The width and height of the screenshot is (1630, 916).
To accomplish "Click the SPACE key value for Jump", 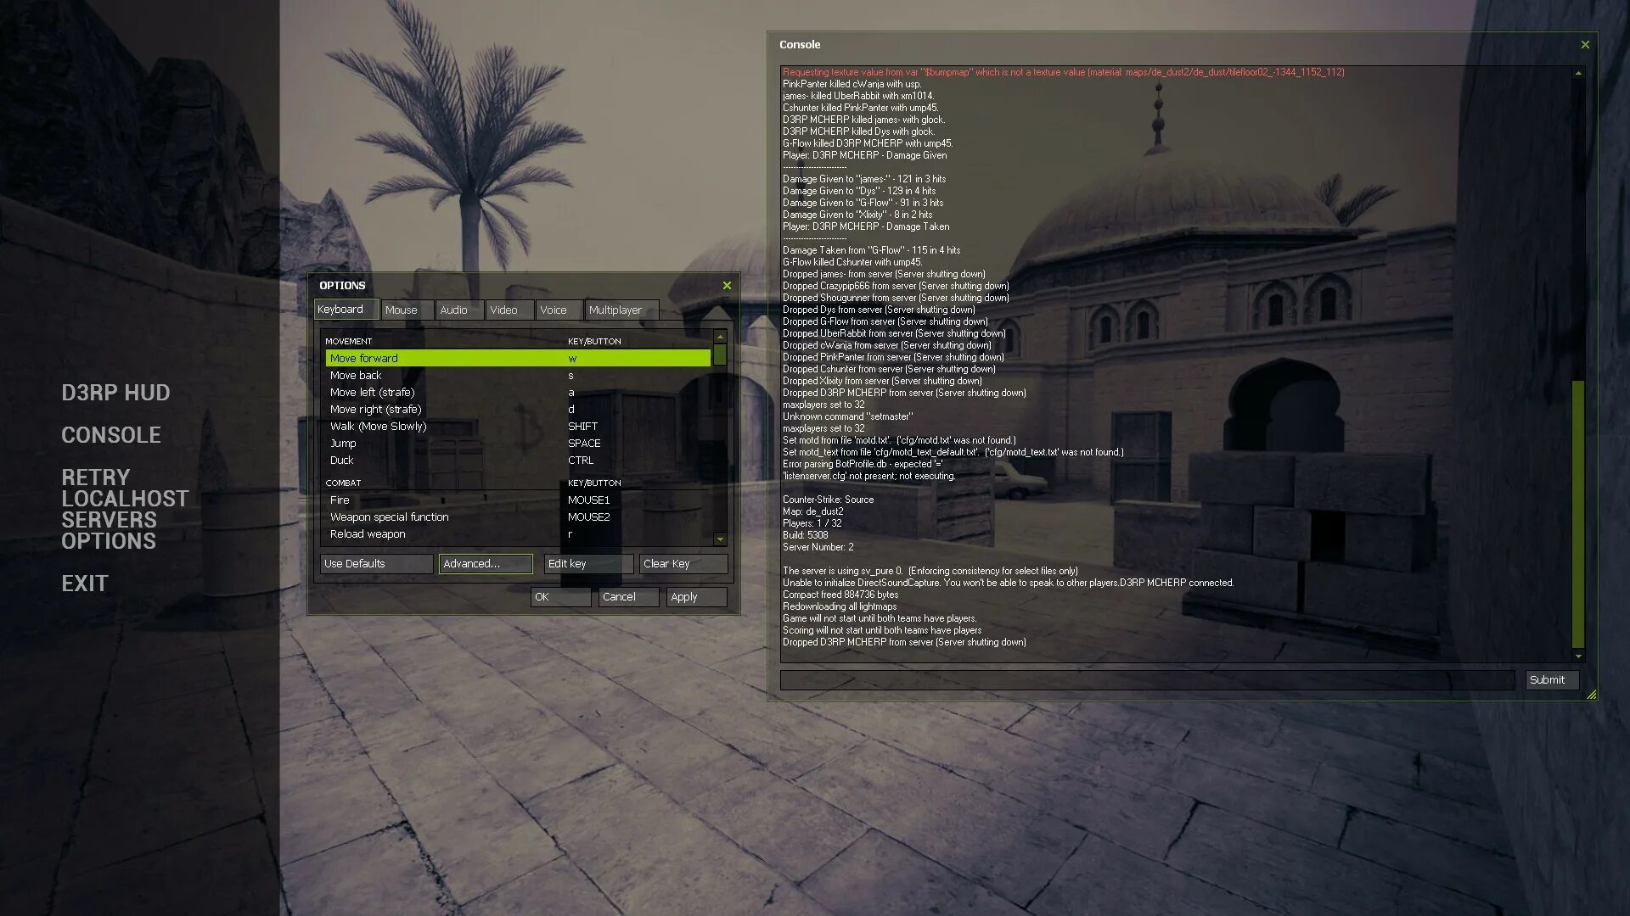I will [584, 444].
